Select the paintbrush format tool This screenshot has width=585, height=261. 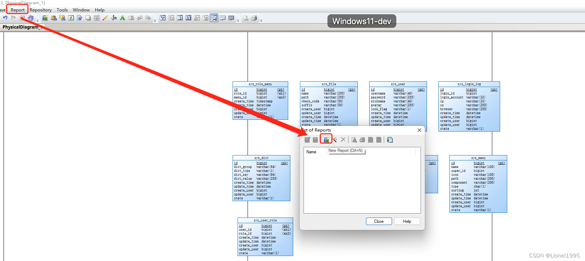(105, 18)
